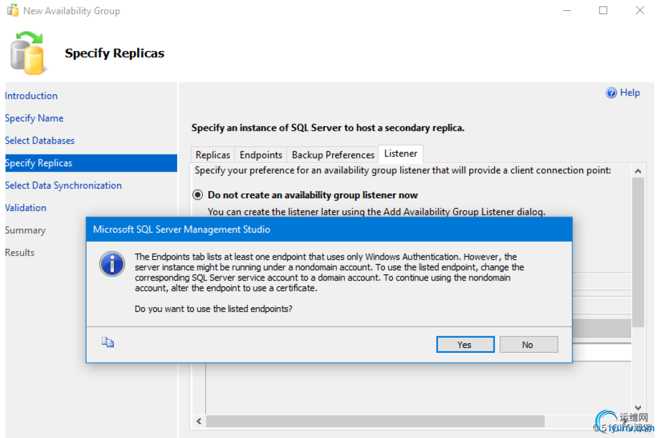Click the vertical scrollbar thumb
658x438 pixels.
coord(638,252)
